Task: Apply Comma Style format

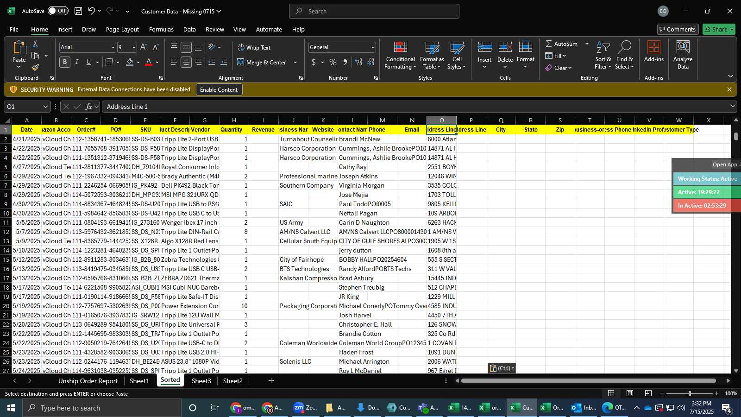Action: coord(345,62)
